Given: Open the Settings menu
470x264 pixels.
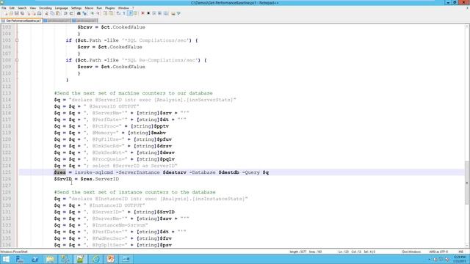Looking at the screenshot, I should pos(76,8).
